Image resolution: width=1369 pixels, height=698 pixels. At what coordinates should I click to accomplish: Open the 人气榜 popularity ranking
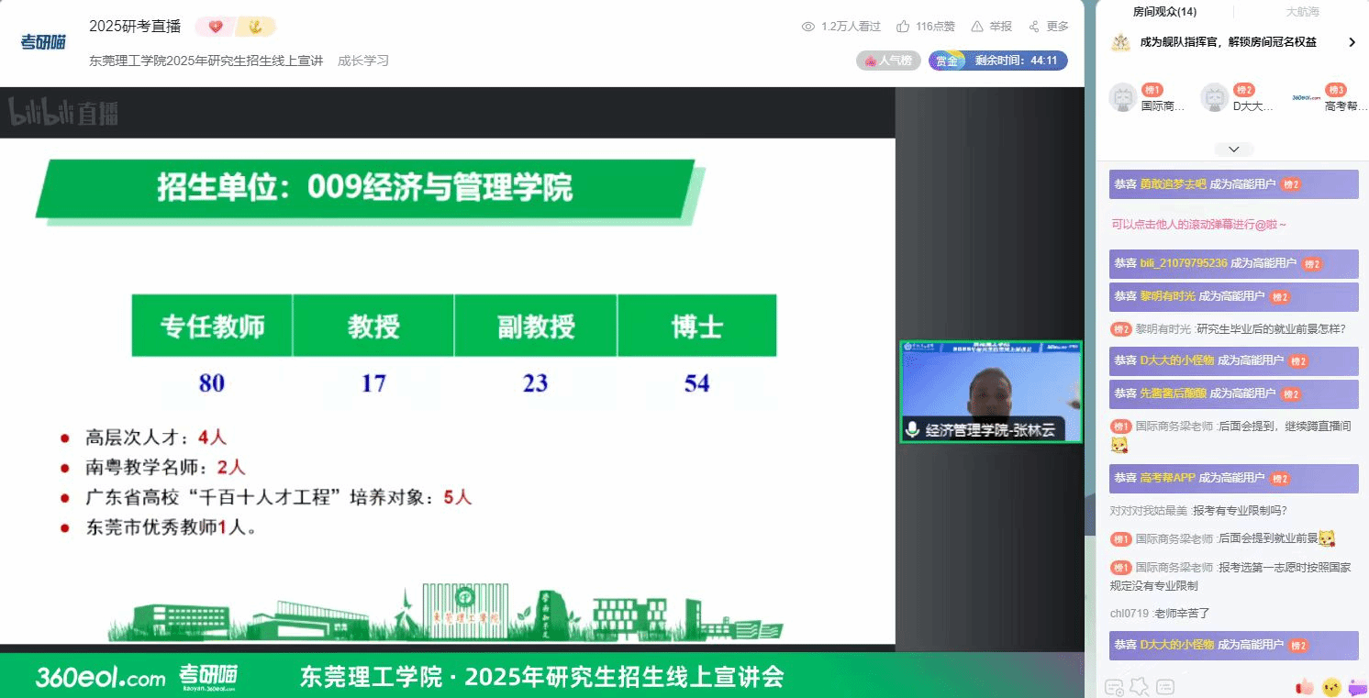(888, 61)
